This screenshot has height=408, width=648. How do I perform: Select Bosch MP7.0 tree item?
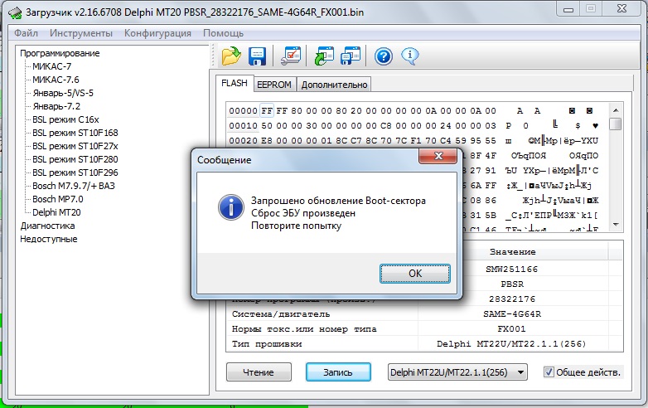pyautogui.click(x=58, y=199)
